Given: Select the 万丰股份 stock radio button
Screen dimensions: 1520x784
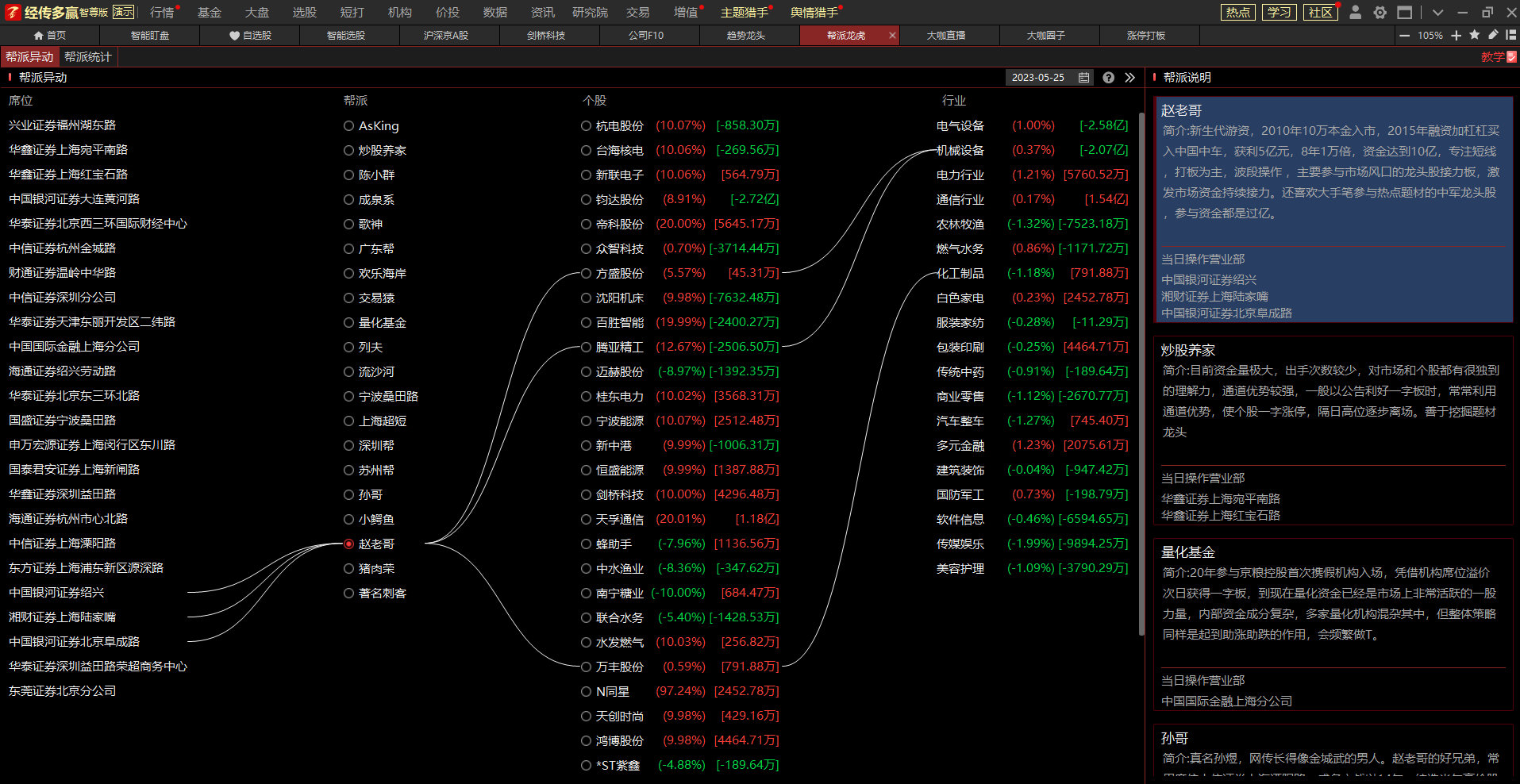Looking at the screenshot, I should click(x=586, y=667).
